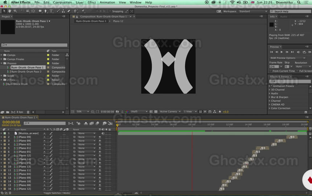Viewport: 312px width, 196px height.
Task: Open the Effect menu
Action: pyautogui.click(x=91, y=3)
